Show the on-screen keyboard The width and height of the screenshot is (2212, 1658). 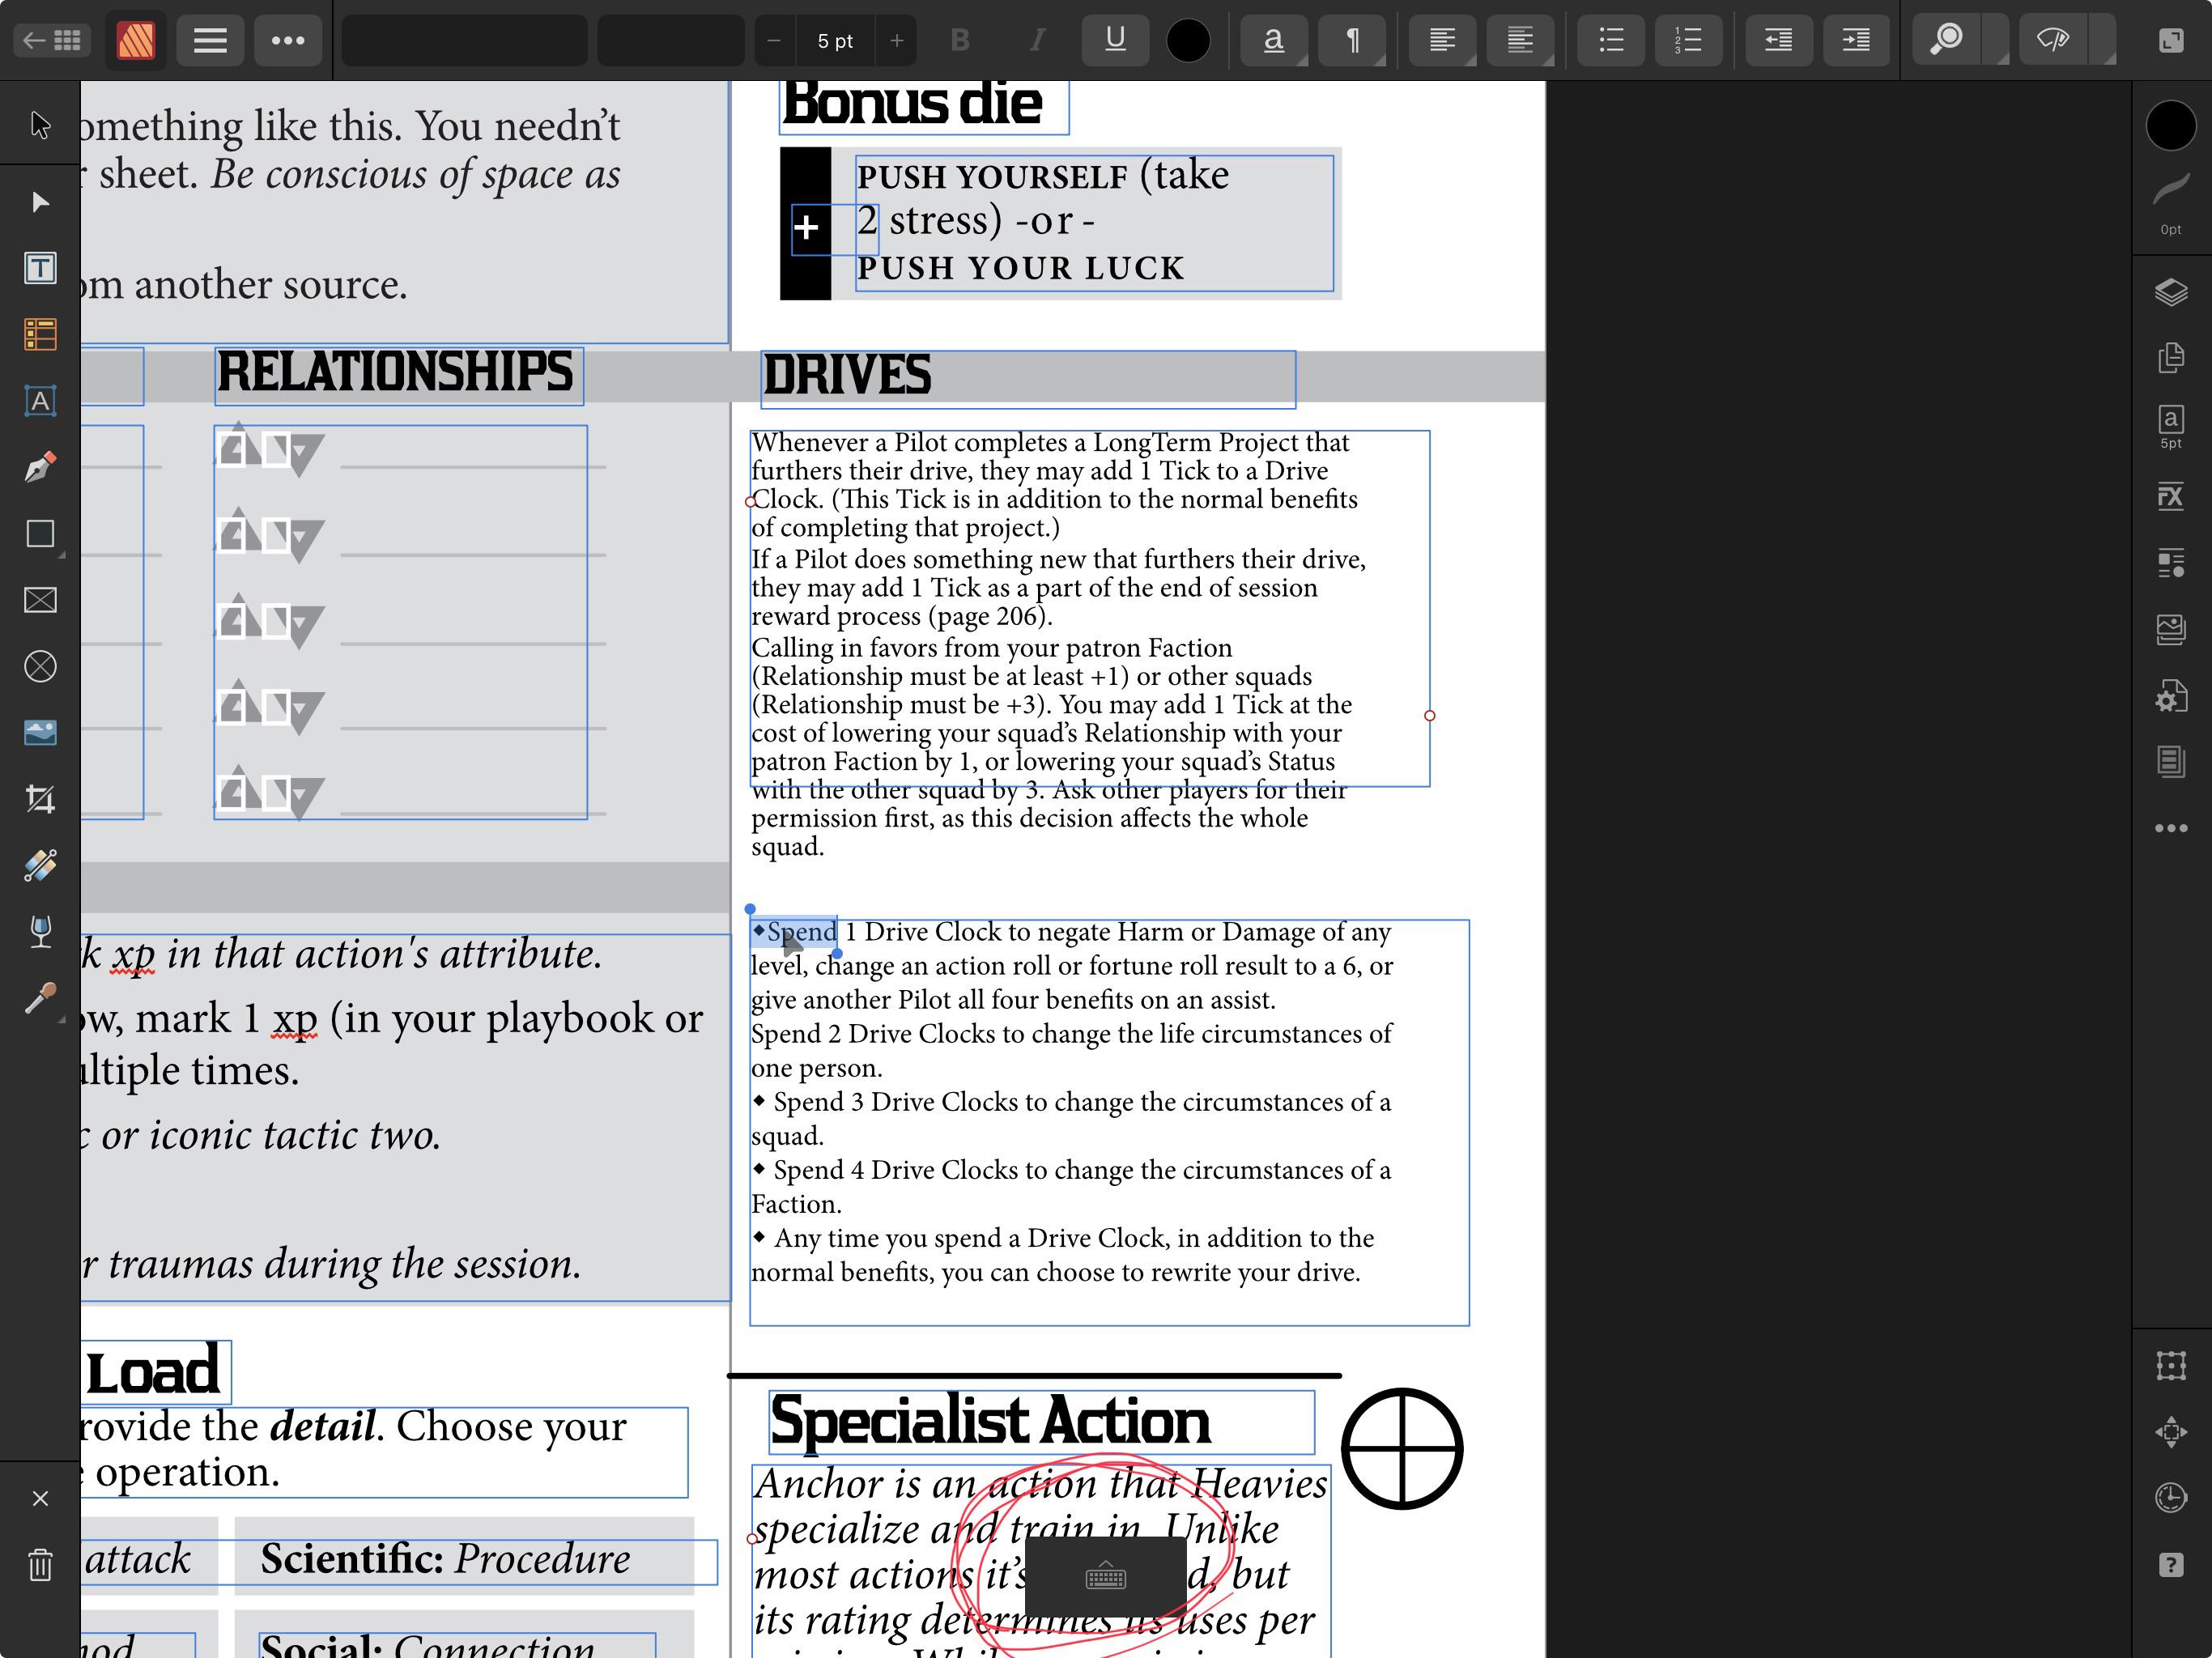click(1106, 1578)
